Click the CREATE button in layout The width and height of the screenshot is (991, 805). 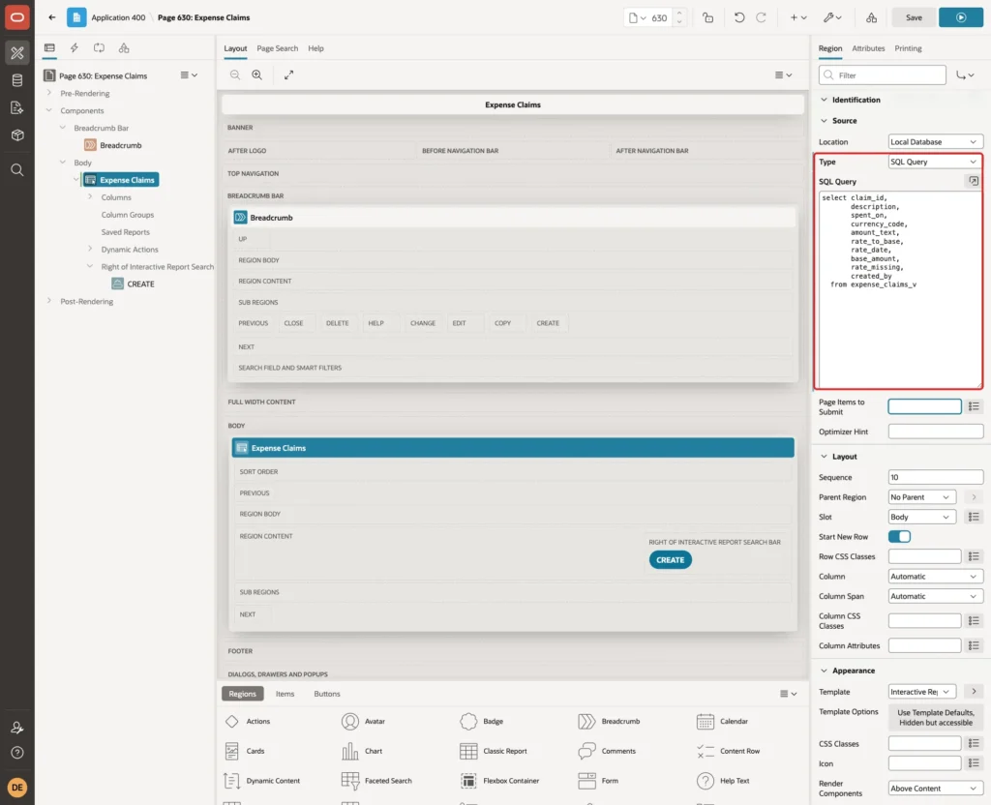pos(670,560)
